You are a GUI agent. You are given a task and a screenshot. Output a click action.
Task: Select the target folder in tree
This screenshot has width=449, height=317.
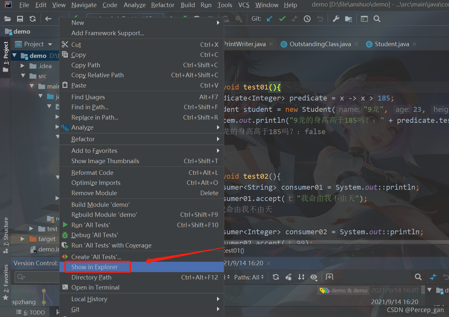47,239
